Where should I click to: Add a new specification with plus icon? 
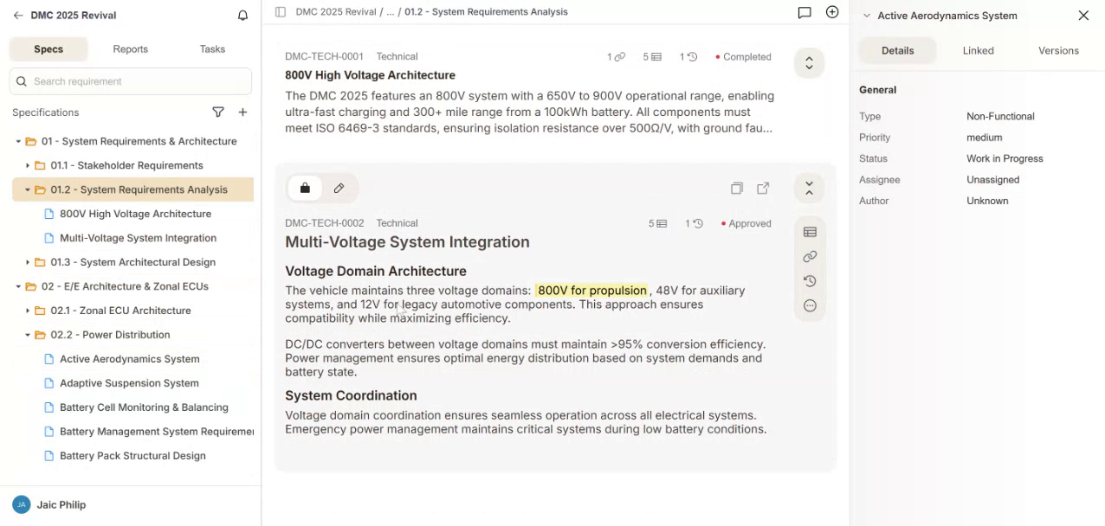coord(242,112)
